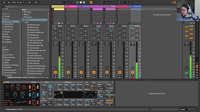Switch to the Mod tab in Drift

click(93, 82)
